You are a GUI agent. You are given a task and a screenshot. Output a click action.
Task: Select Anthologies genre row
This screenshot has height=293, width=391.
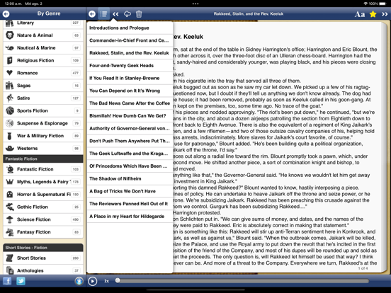tap(43, 270)
